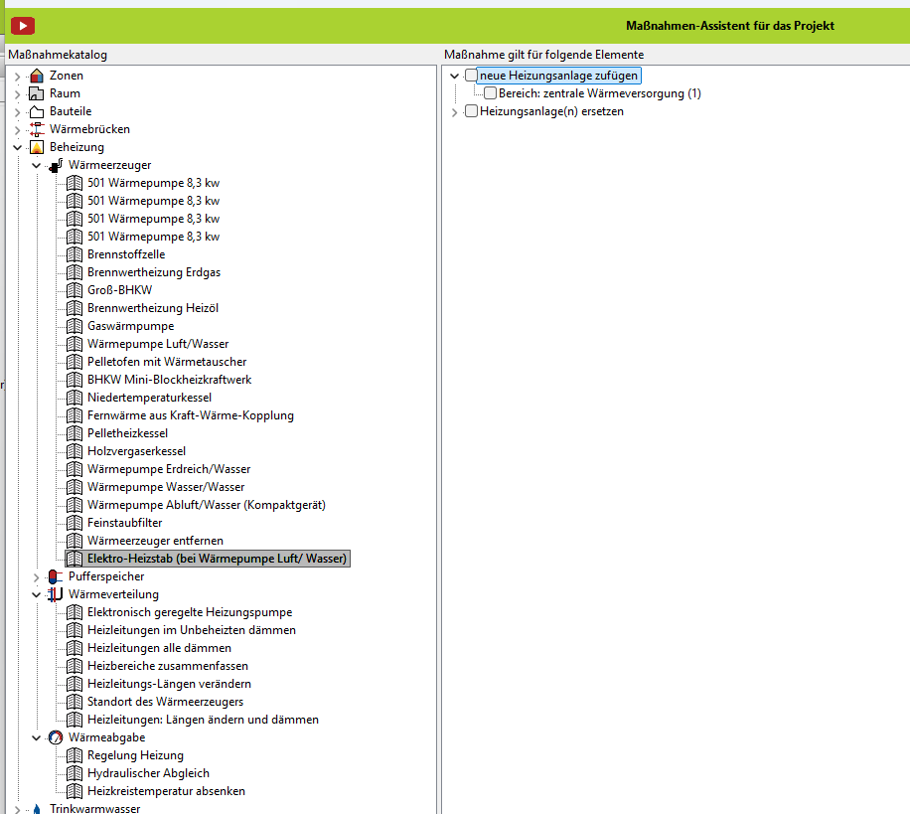Expand the Pufferspeicher tree node
This screenshot has width=910, height=814.
[x=37, y=576]
